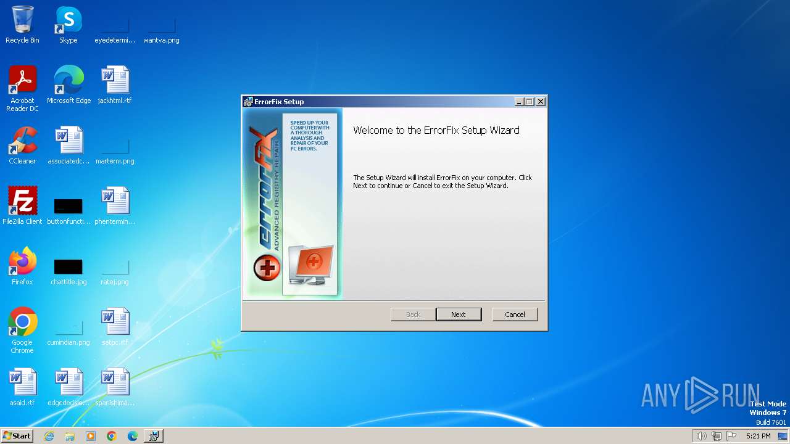Select the jackhtml.rtf document

115,85
